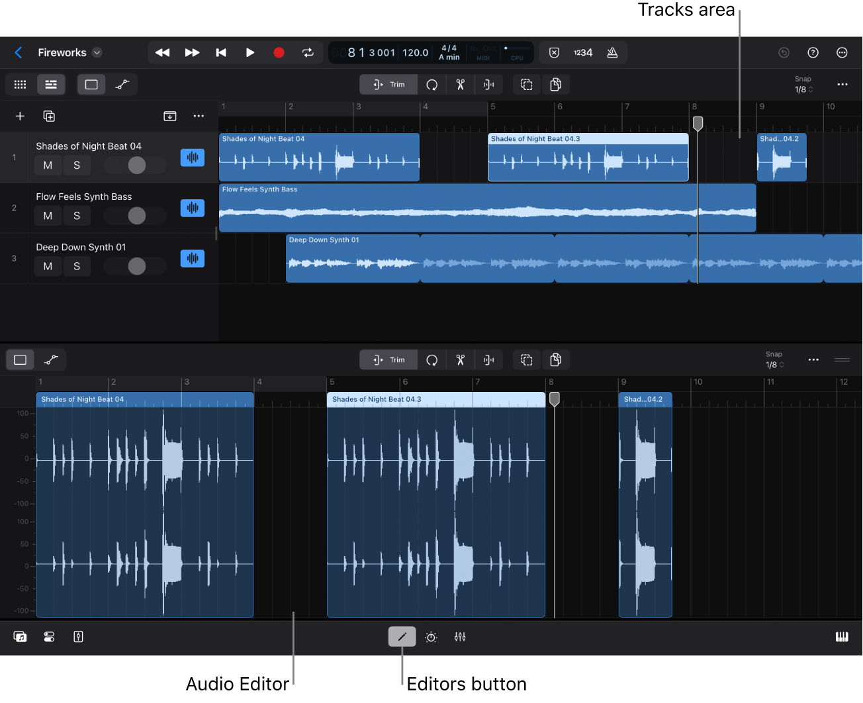Select the Split scissors tool

460,359
